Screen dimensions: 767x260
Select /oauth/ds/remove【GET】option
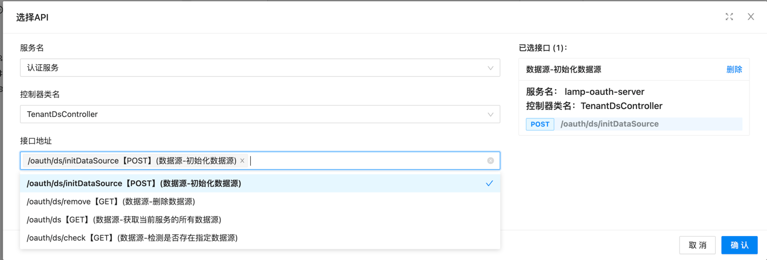point(111,202)
